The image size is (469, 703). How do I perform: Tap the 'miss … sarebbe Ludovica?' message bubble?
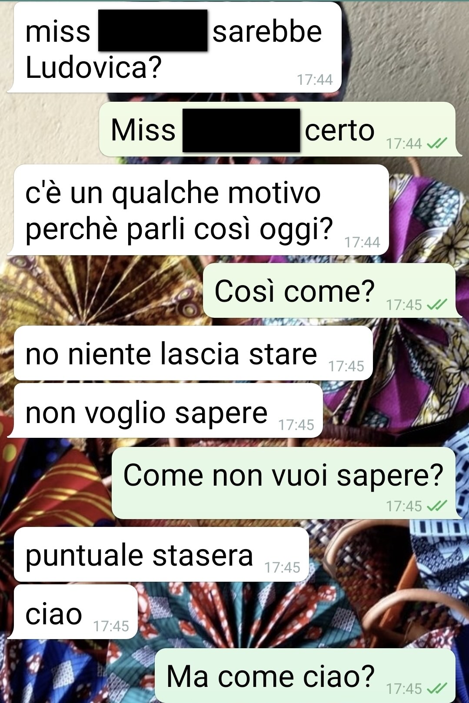176,48
